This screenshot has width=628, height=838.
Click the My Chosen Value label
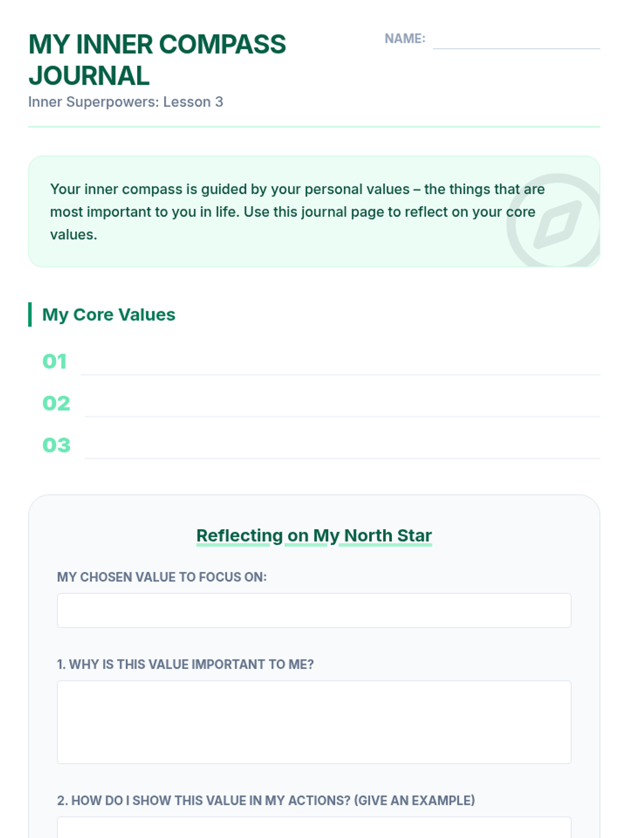(x=162, y=577)
